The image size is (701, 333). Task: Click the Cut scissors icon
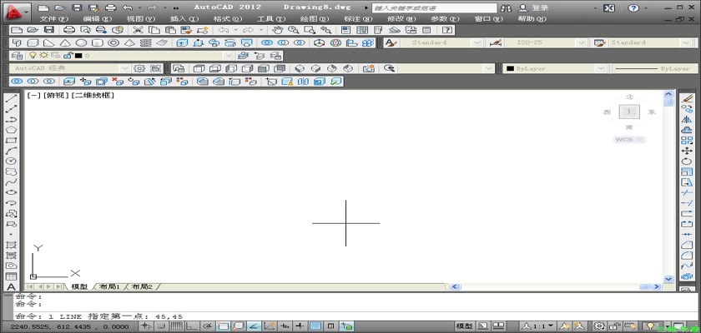click(x=139, y=30)
